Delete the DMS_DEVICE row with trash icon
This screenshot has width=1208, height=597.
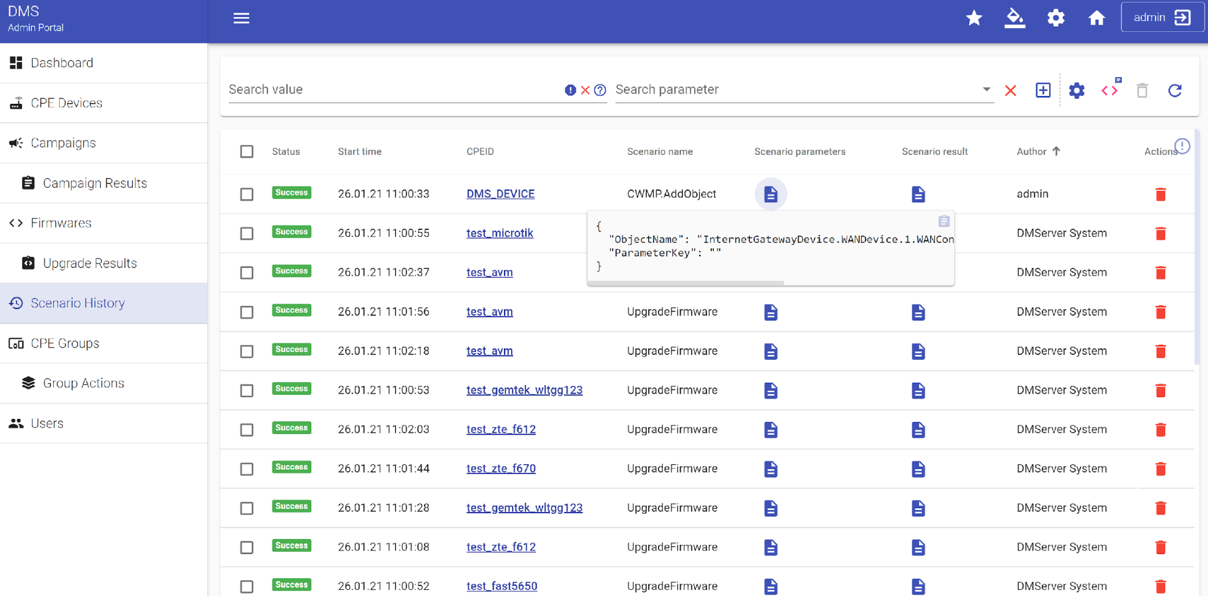pyautogui.click(x=1160, y=194)
